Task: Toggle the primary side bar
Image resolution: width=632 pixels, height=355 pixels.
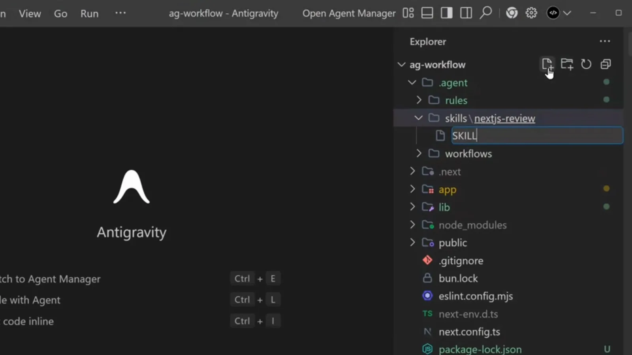Action: point(447,13)
